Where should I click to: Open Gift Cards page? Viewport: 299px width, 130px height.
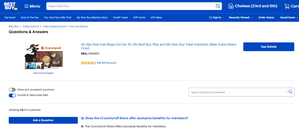(x=139, y=17)
